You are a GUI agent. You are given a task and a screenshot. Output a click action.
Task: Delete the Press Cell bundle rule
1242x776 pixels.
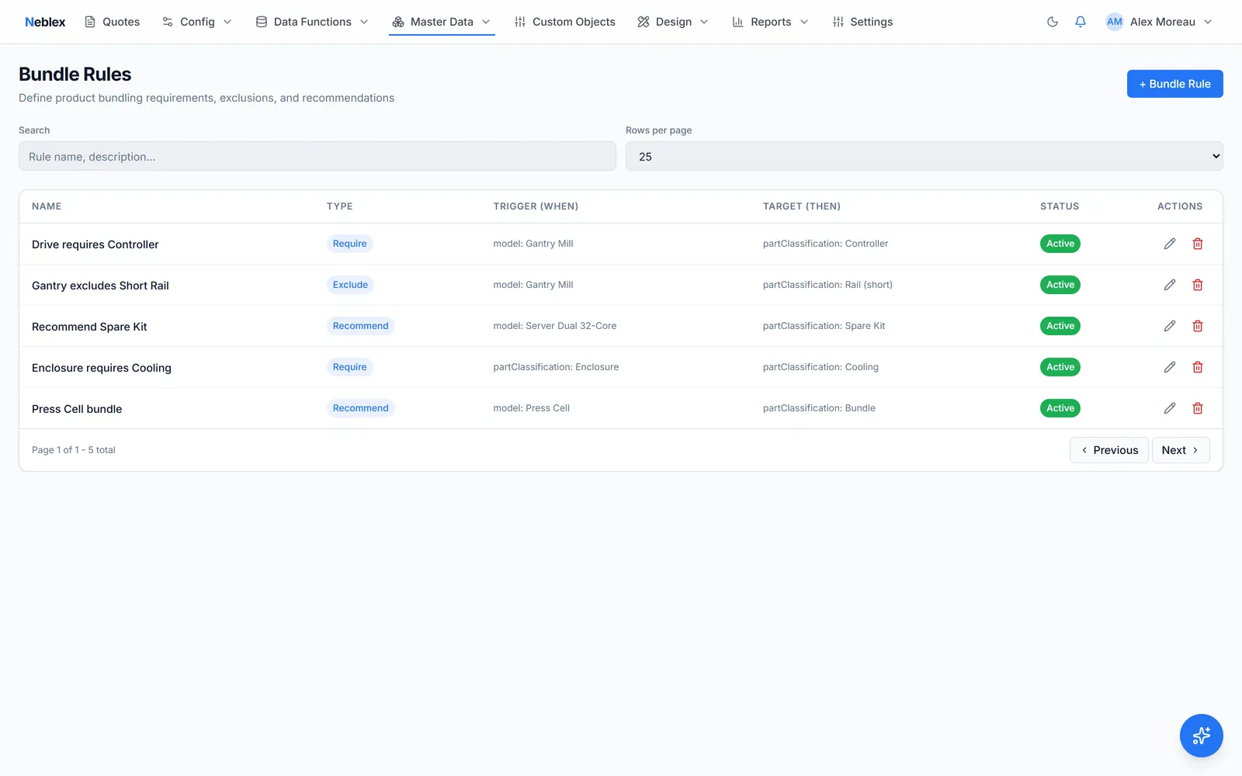coord(1198,408)
